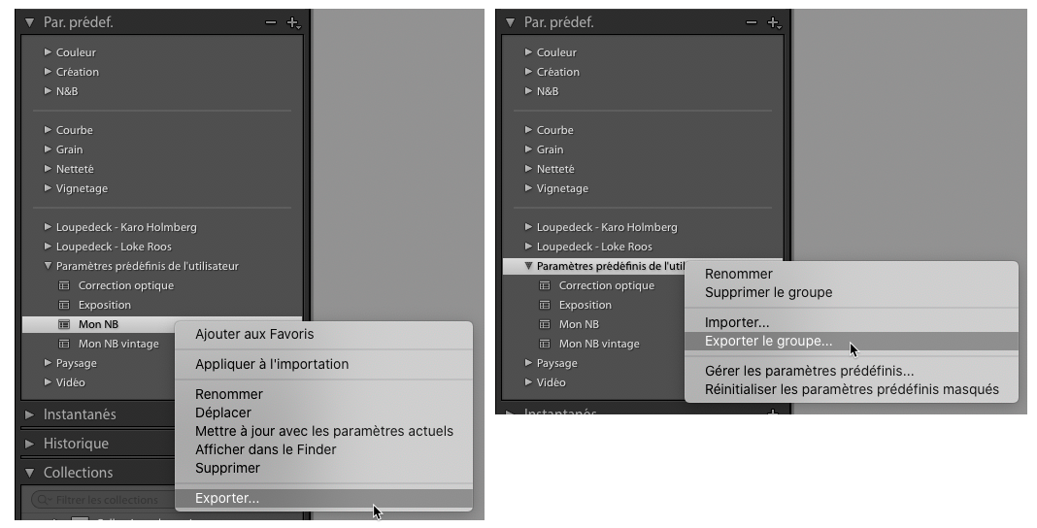The image size is (1037, 528).
Task: Click the Exposition preset icon in right panel
Action: click(545, 305)
